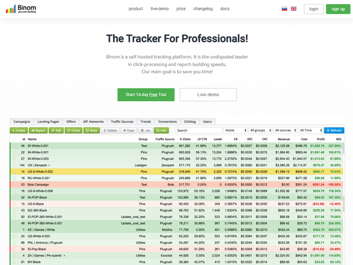Open the Campaigns tab

(x=22, y=122)
